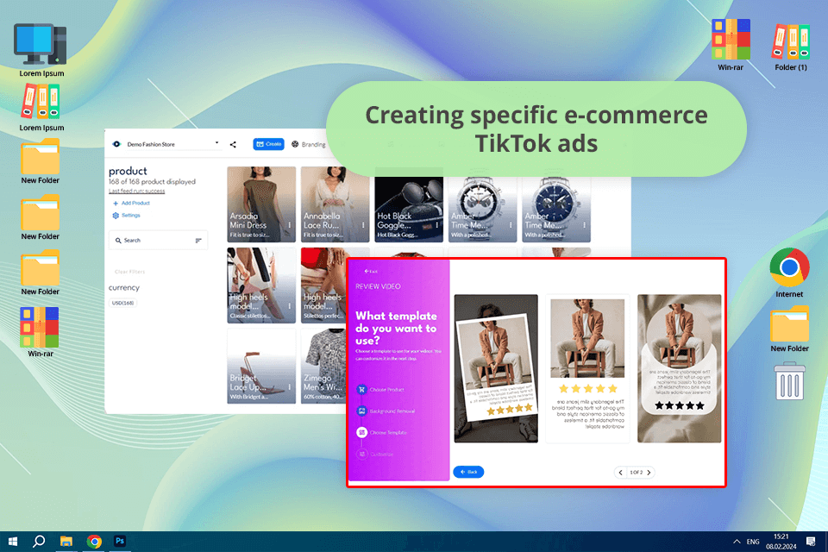Open the Lorem Ipsum computer desktop icon
Screen dimensions: 828x552
(x=41, y=50)
